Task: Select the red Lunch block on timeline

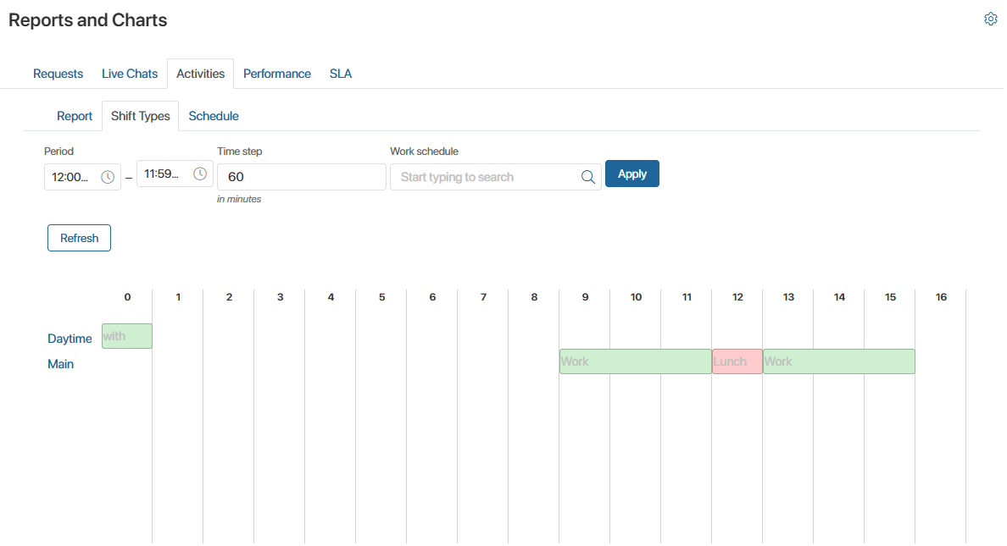Action: [x=737, y=361]
